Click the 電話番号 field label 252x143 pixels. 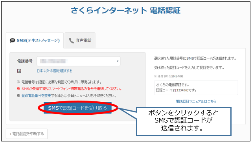tap(25, 61)
